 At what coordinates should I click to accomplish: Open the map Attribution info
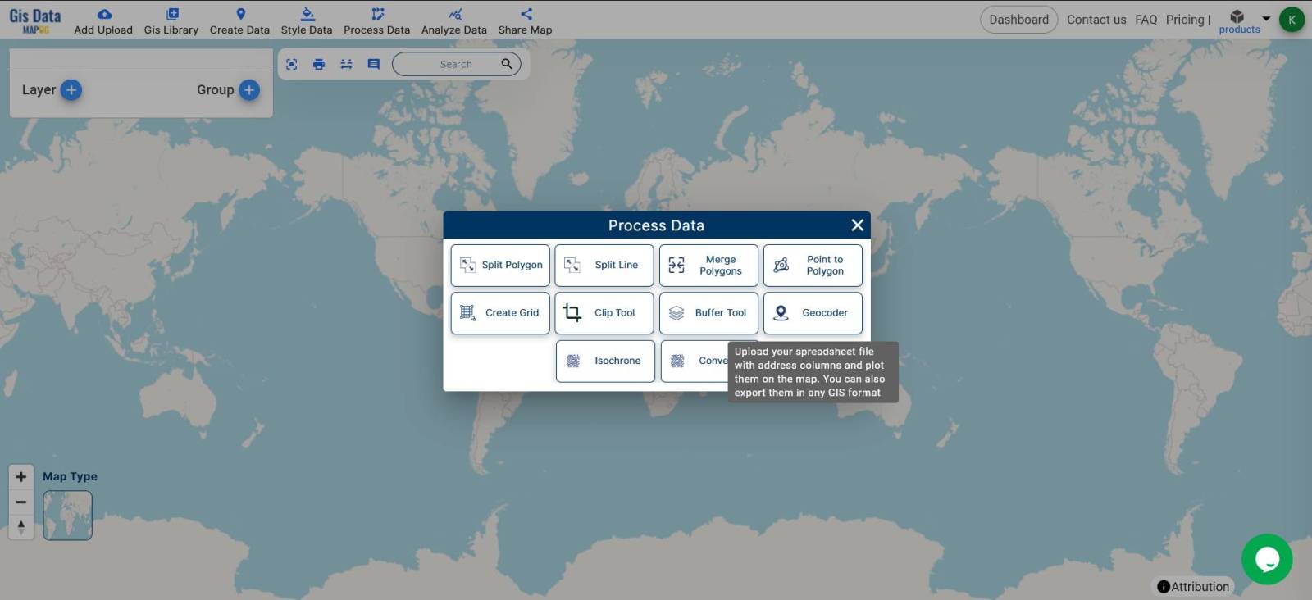click(x=1193, y=587)
